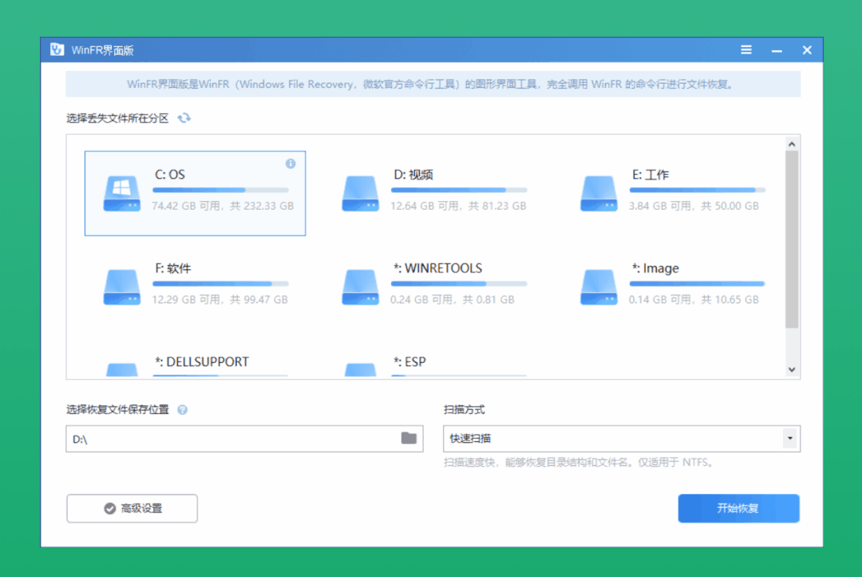Viewport: 862px width, 577px height.
Task: Select the 'C: OS' partition label
Action: point(170,175)
